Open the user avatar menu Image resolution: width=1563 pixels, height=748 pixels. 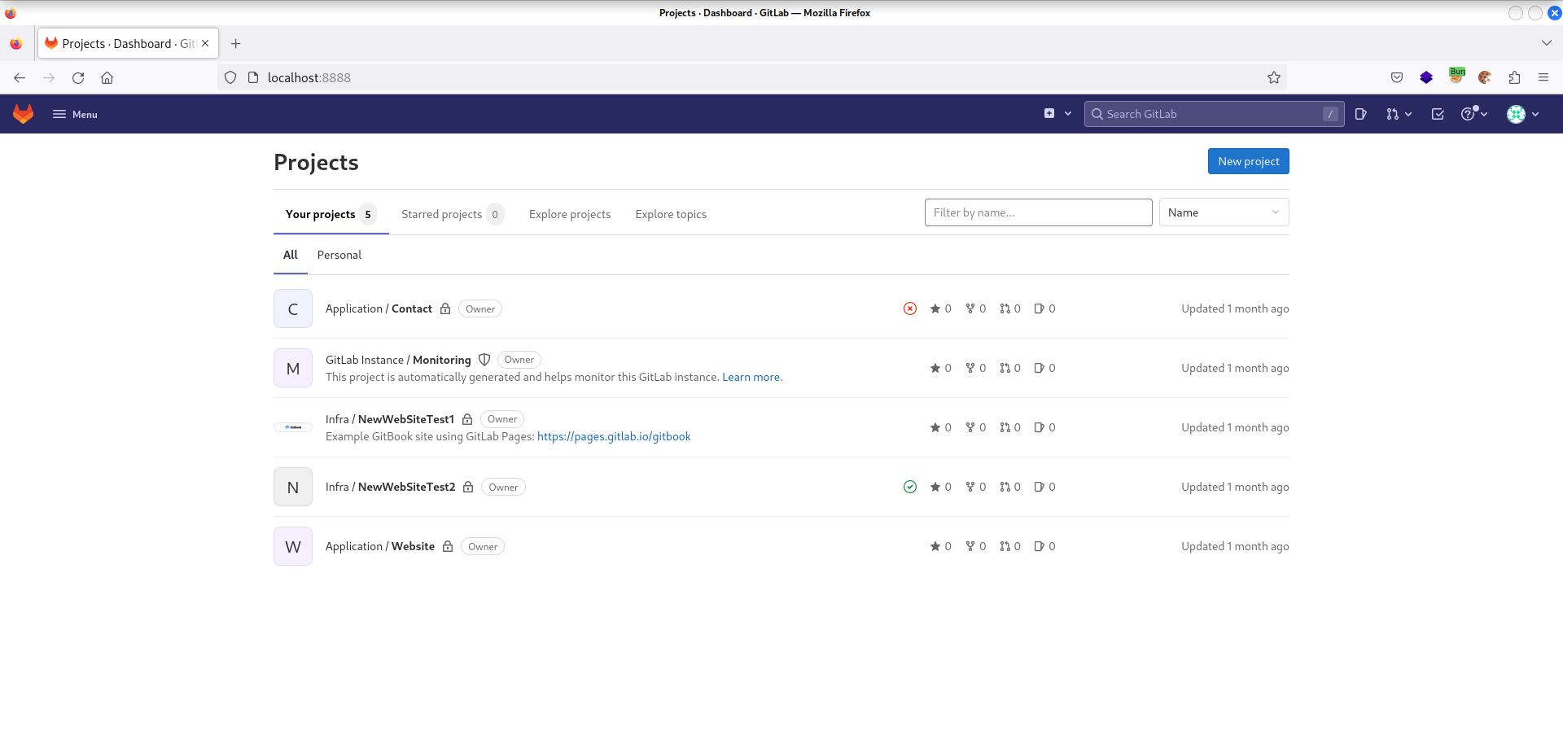pos(1522,114)
